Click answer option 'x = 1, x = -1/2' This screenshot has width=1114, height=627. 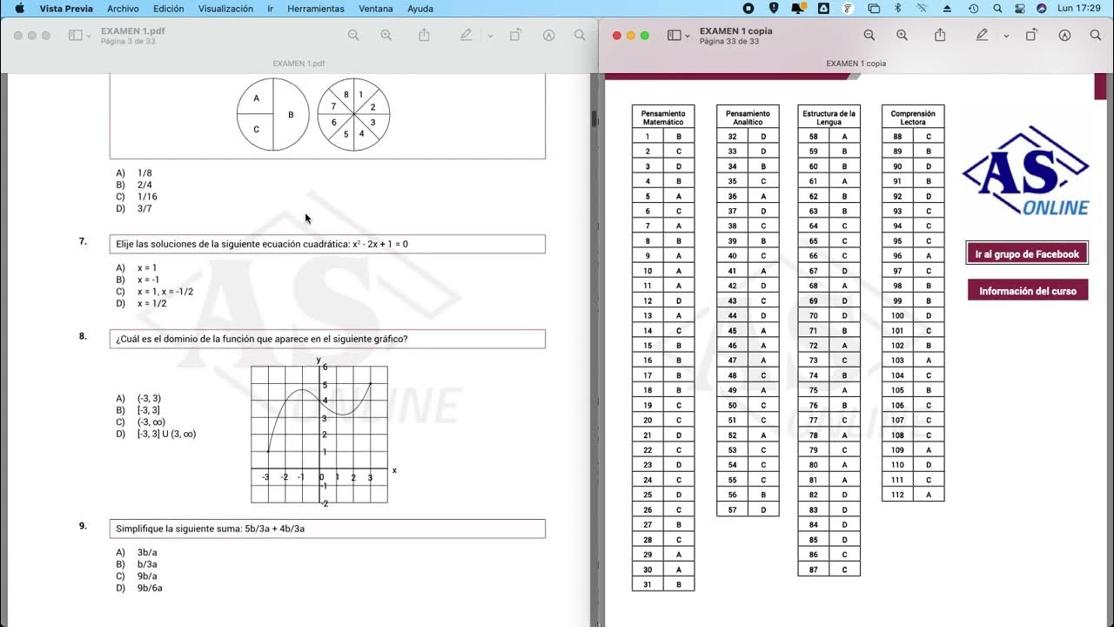point(164,292)
